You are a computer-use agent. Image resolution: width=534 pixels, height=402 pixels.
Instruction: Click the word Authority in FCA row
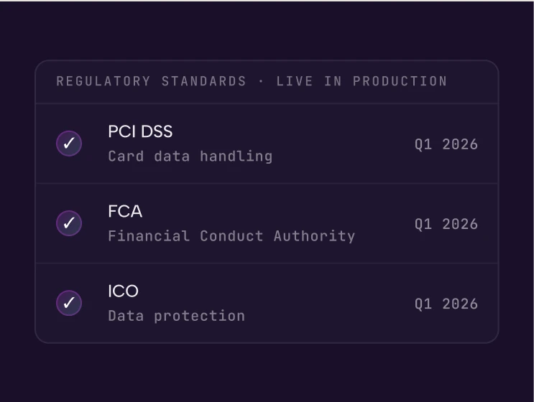point(314,236)
